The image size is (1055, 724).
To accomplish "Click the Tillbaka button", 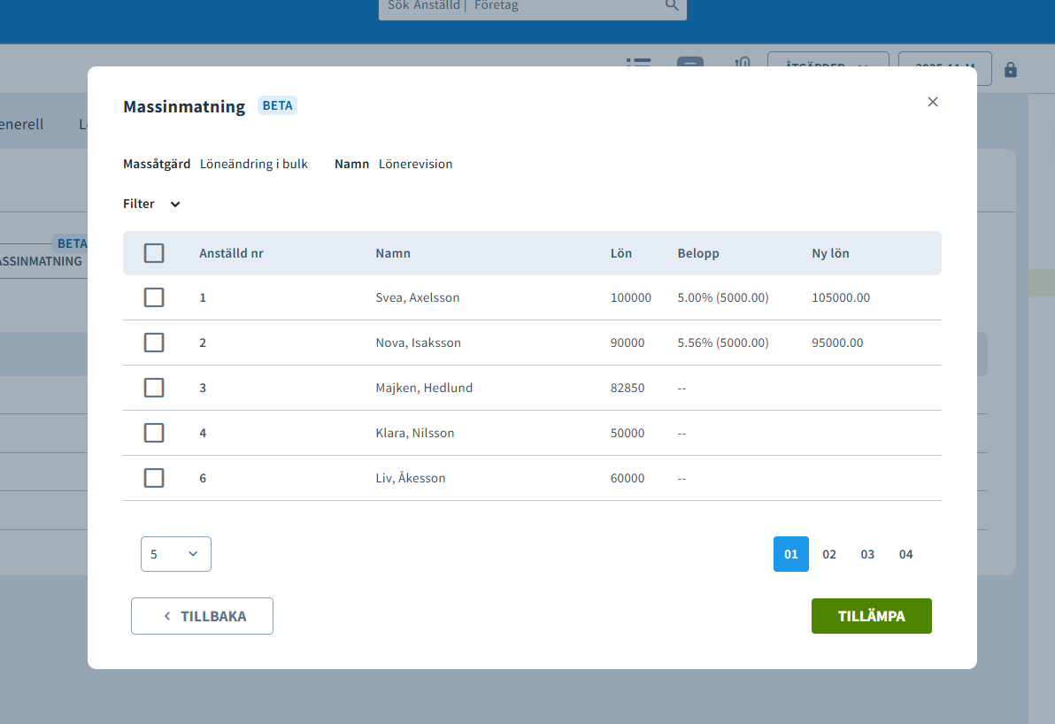I will tap(202, 616).
